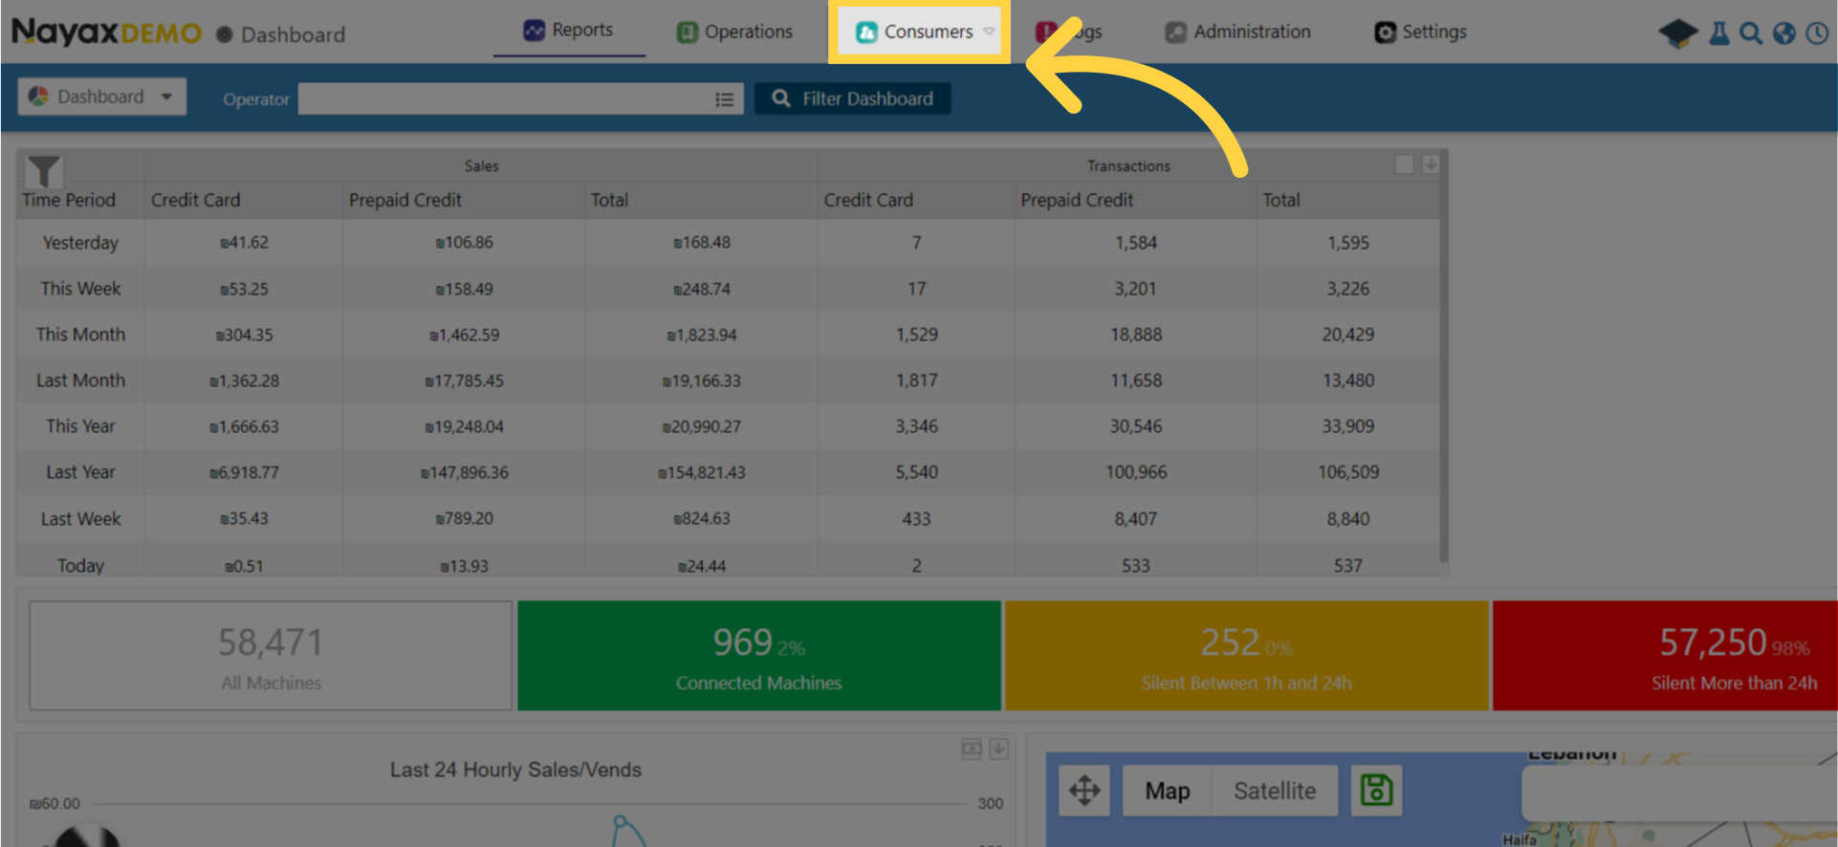This screenshot has width=1838, height=847.
Task: Click the Last Year row label
Action: click(x=80, y=472)
